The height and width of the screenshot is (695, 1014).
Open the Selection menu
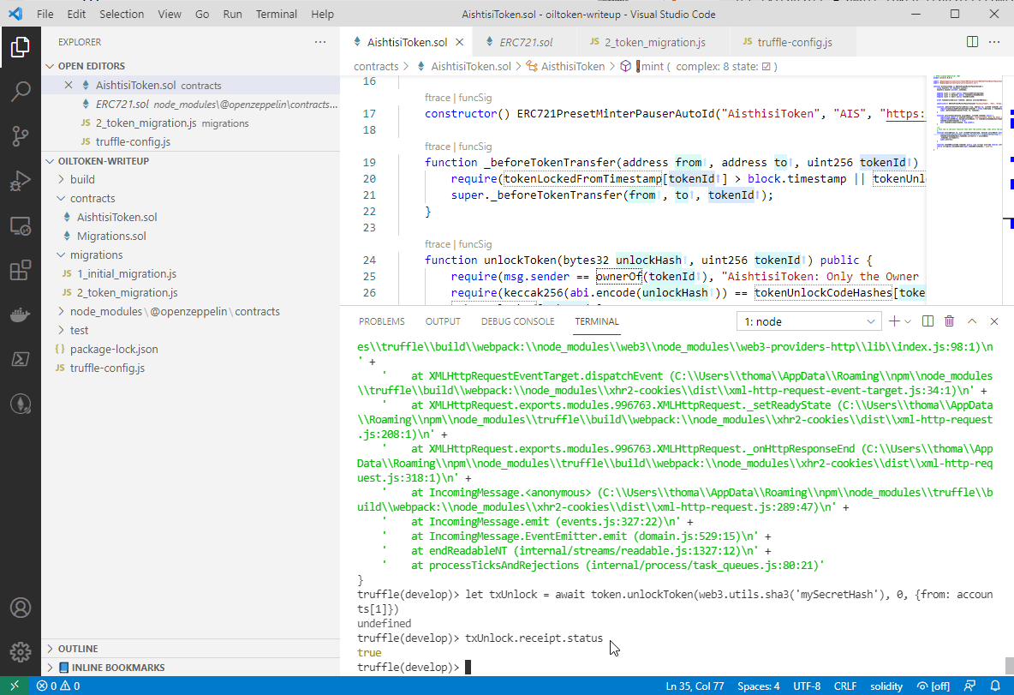[122, 15]
